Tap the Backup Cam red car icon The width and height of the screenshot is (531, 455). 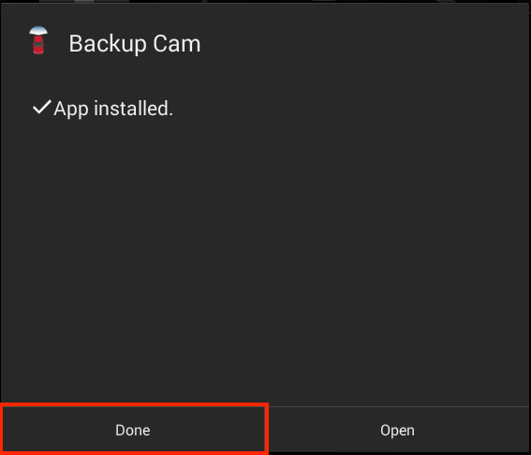pos(38,40)
